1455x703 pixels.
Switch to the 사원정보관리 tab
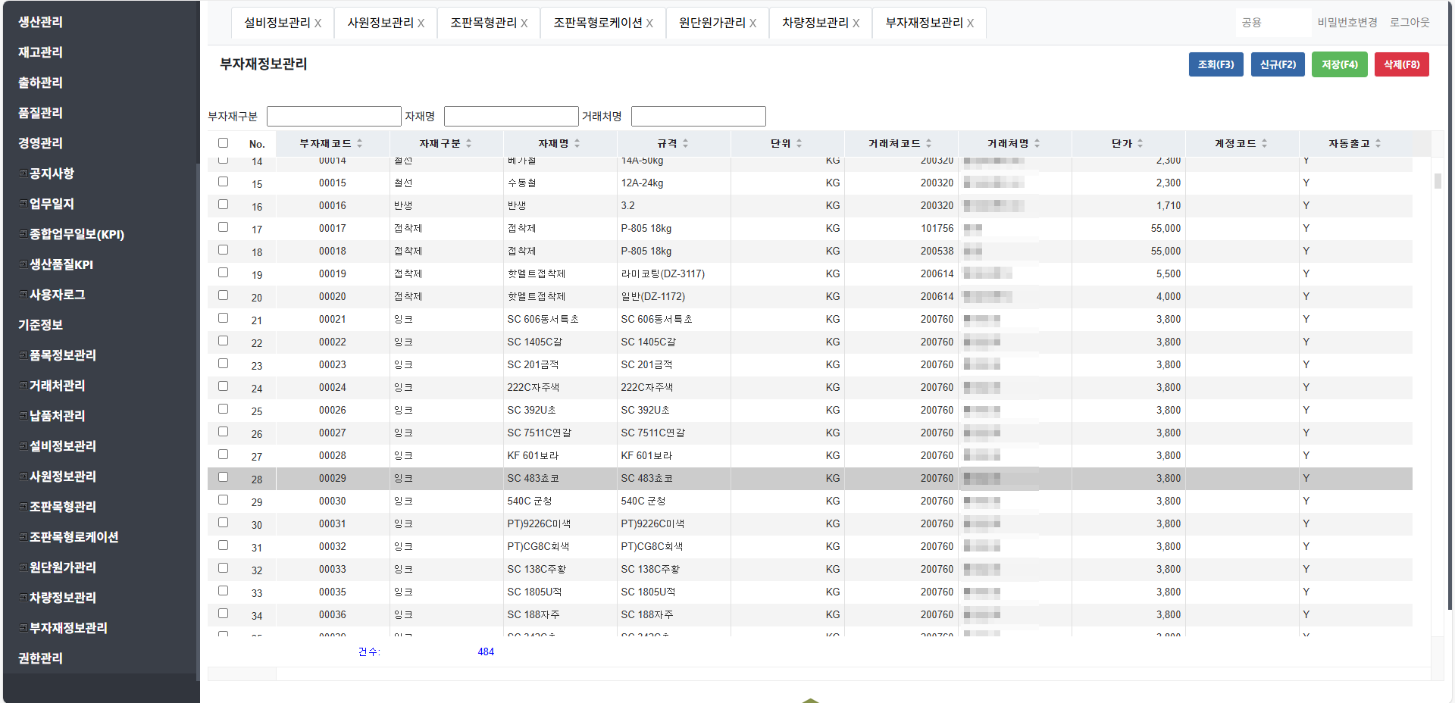click(x=380, y=23)
